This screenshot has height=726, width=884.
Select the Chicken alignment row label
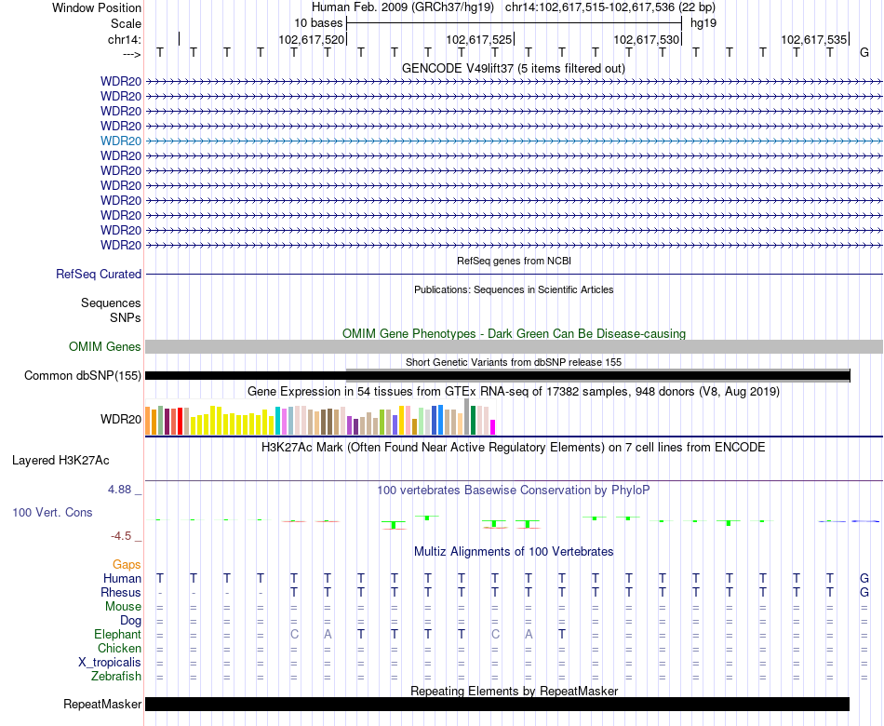119,648
